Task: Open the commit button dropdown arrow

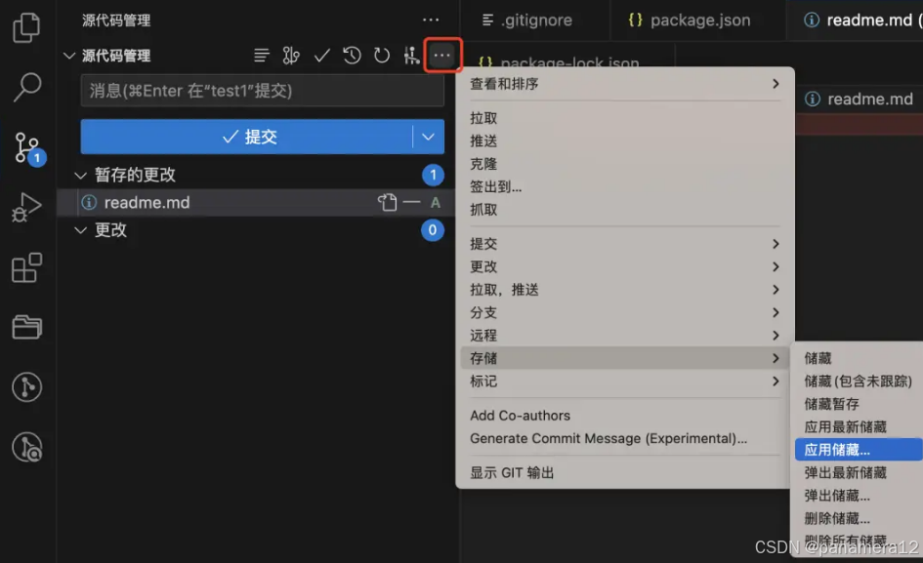Action: (429, 137)
